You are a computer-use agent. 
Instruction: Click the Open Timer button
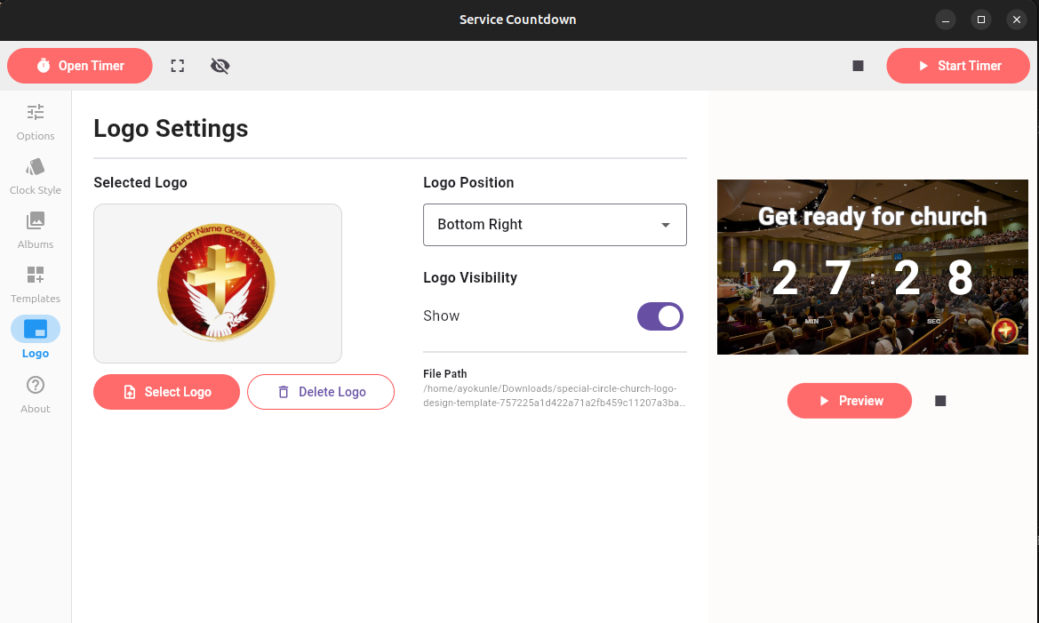pyautogui.click(x=80, y=66)
